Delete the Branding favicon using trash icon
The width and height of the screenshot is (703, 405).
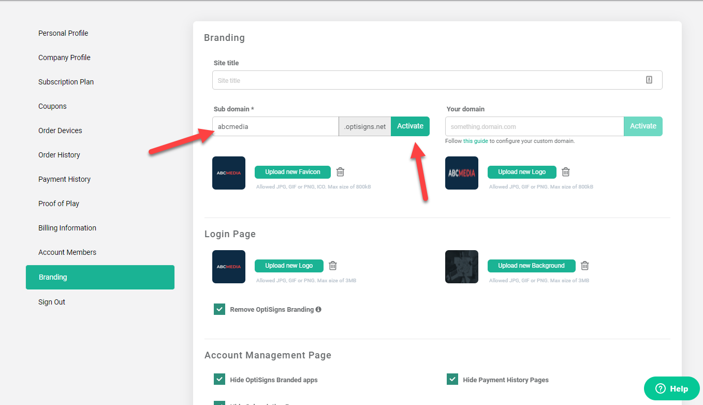click(340, 172)
